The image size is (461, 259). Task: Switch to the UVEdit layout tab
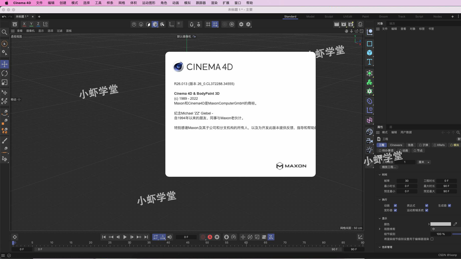coord(348,16)
